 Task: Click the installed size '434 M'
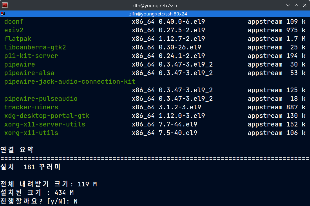pyautogui.click(x=64, y=193)
